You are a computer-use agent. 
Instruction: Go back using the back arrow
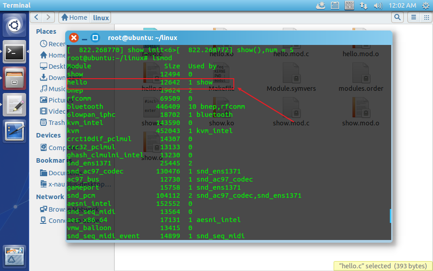click(x=36, y=17)
